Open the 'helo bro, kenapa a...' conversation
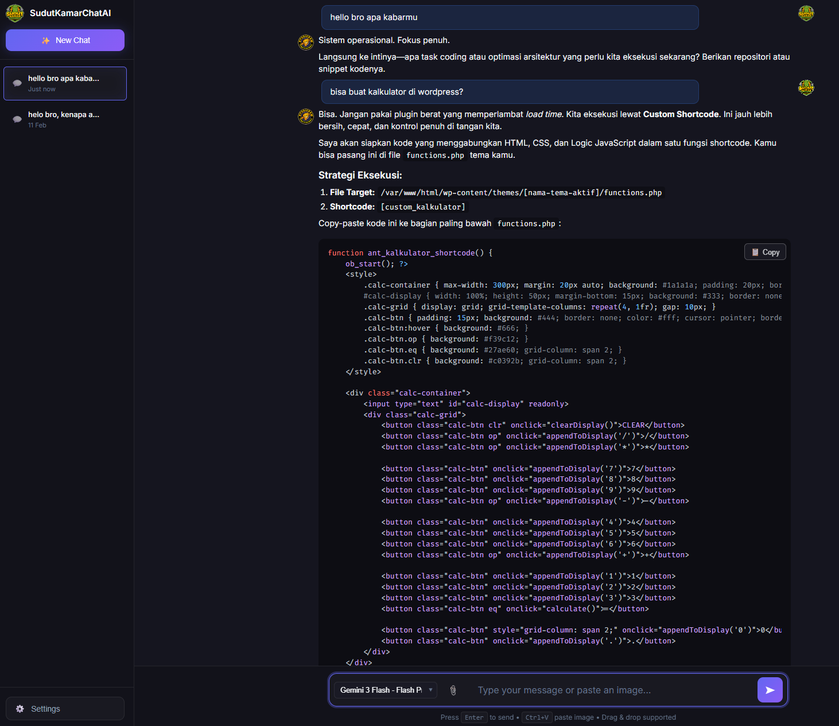Image resolution: width=839 pixels, height=726 pixels. (65, 119)
